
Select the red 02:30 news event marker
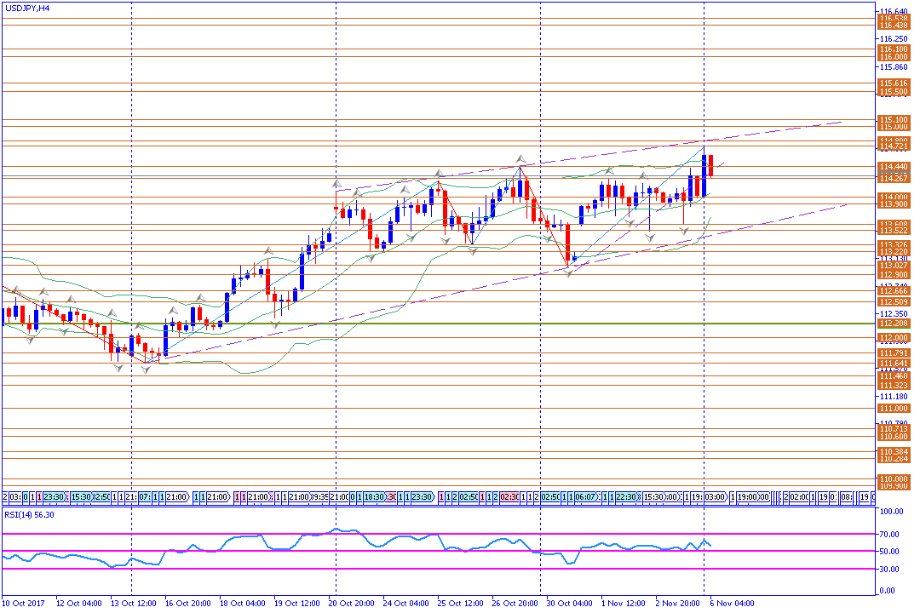(x=509, y=496)
